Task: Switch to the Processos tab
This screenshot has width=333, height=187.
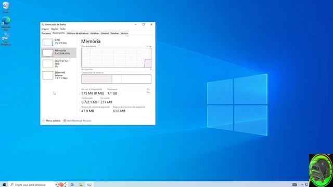Action: click(x=46, y=33)
